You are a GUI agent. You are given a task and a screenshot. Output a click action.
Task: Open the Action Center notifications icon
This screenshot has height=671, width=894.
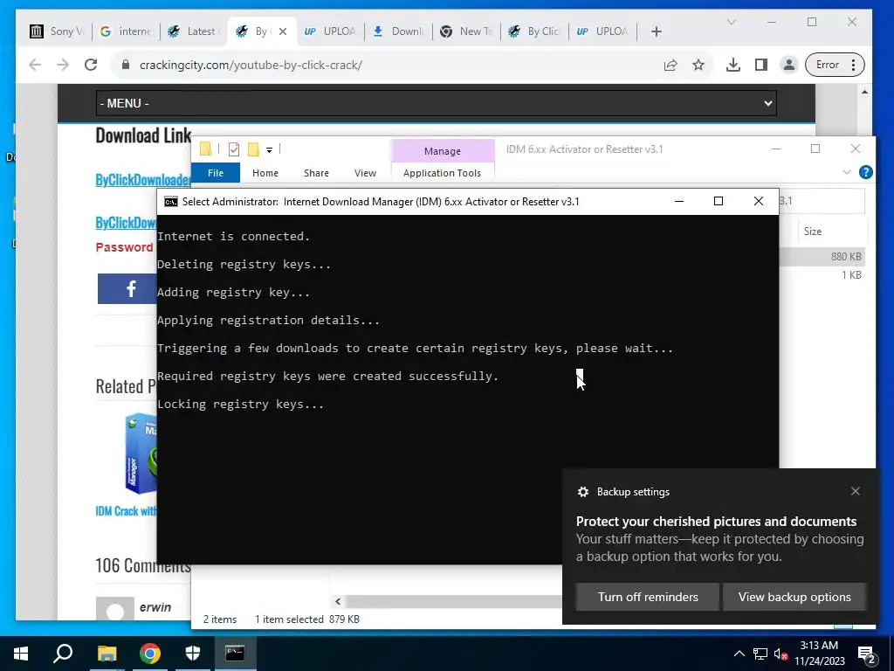(x=867, y=654)
